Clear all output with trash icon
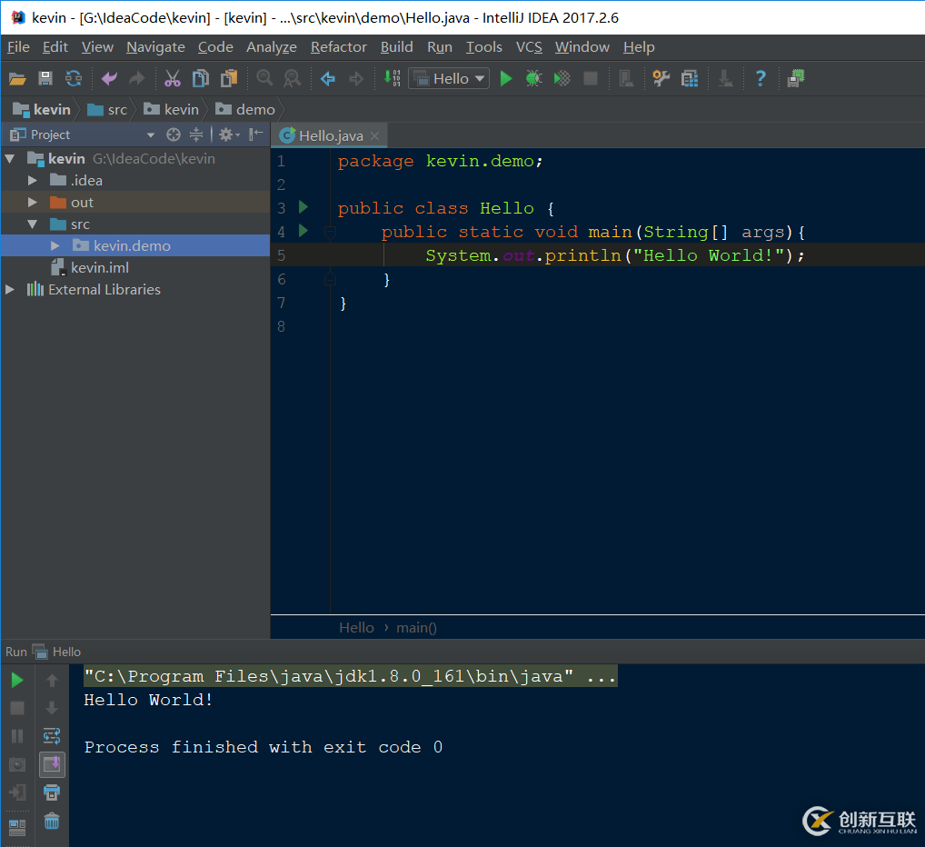 point(52,821)
